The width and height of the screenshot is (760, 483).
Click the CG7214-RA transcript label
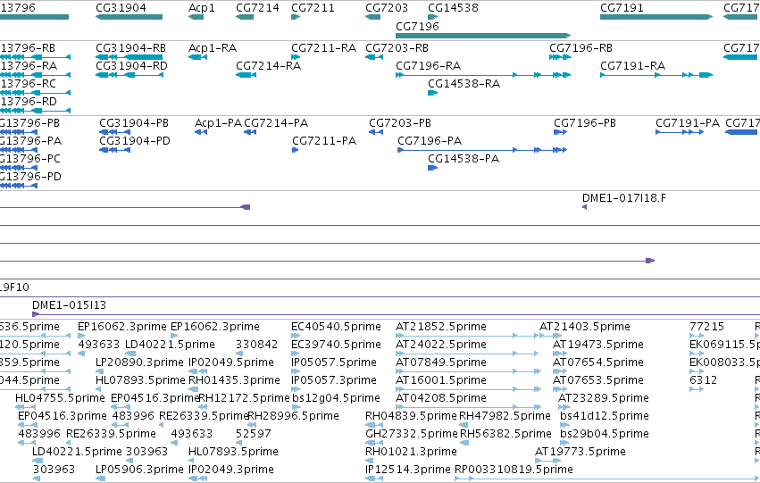pyautogui.click(x=269, y=66)
